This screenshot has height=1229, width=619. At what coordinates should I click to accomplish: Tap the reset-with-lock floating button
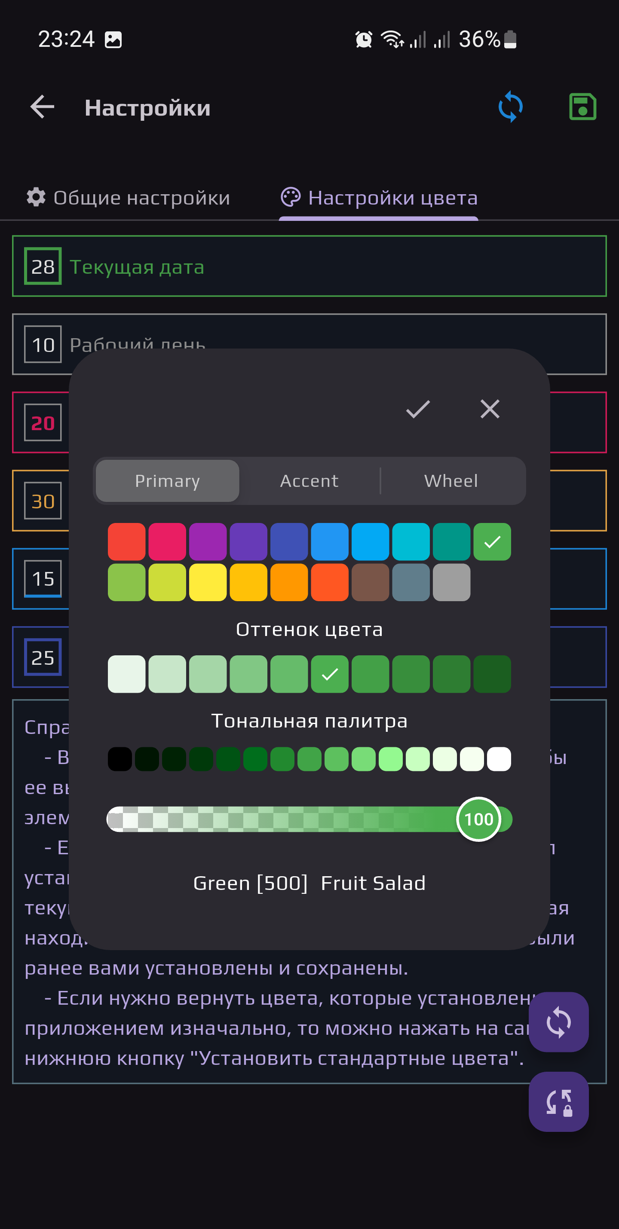tap(558, 1102)
